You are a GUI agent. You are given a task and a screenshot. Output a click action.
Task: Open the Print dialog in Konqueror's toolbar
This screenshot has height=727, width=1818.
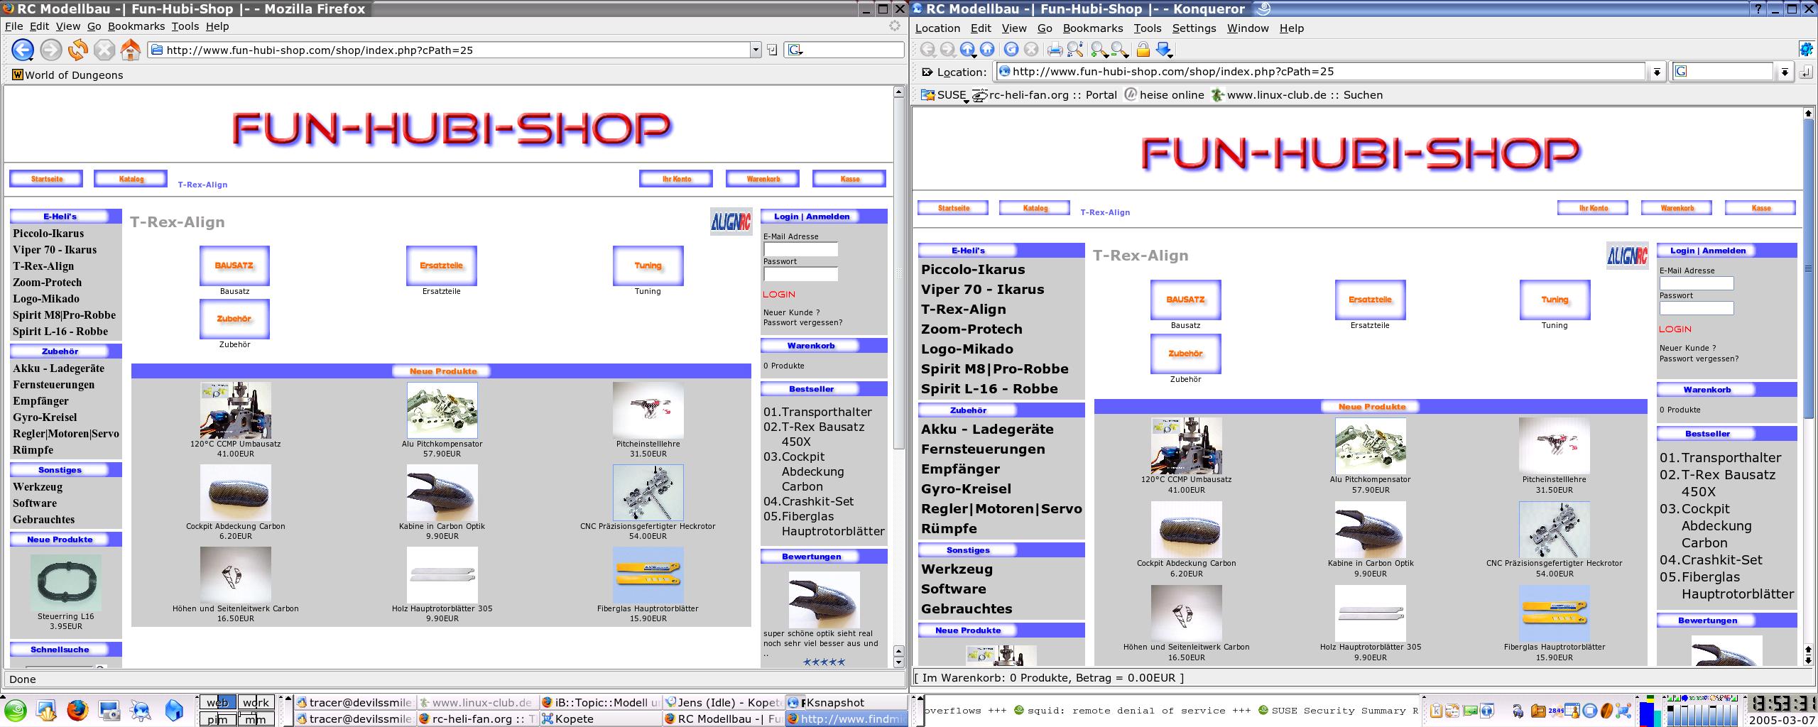point(1056,49)
